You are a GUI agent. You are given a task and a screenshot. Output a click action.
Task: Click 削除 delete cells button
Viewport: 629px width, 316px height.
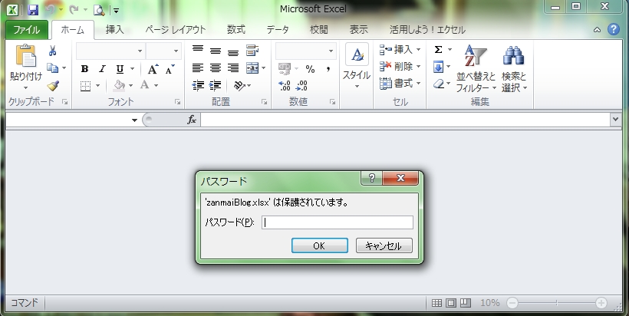click(400, 66)
